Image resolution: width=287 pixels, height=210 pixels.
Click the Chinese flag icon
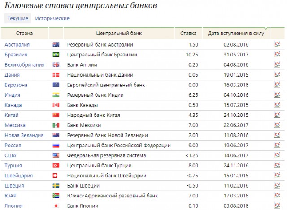pos(56,115)
